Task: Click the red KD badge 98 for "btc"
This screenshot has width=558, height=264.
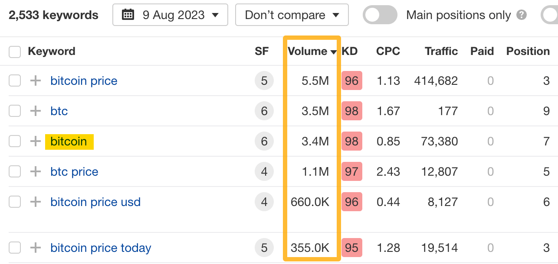Action: [351, 111]
